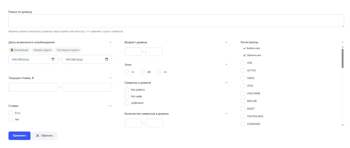Collapse the Зона section
Screen dimensions: 350x148
(226, 65)
